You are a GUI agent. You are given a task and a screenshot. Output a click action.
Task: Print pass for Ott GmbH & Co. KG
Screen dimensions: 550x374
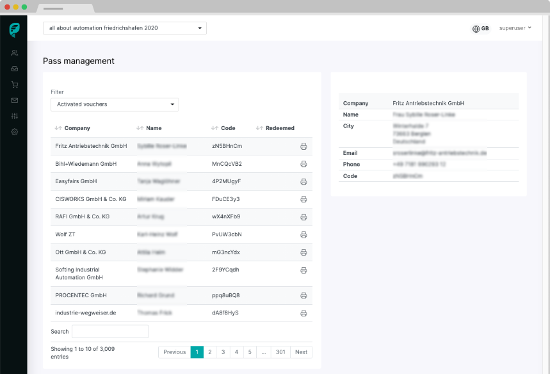303,252
